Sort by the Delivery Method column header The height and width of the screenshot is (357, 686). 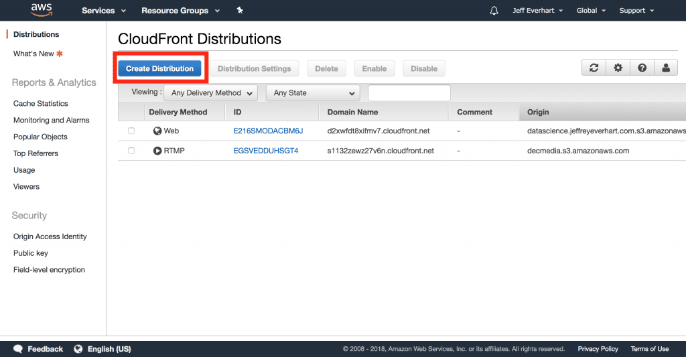pyautogui.click(x=185, y=112)
